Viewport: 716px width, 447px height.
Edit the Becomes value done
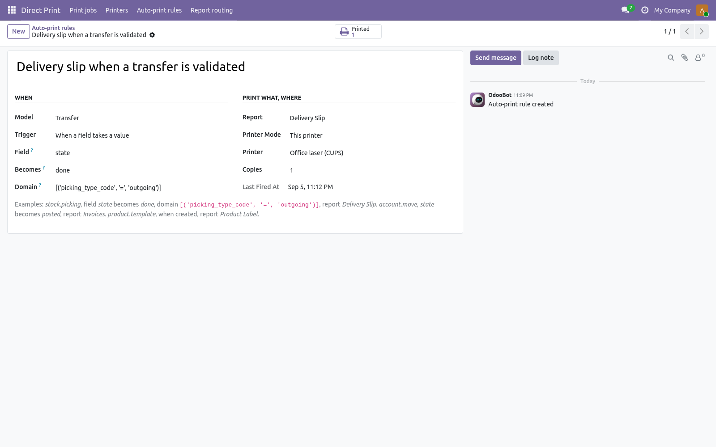coord(141,170)
